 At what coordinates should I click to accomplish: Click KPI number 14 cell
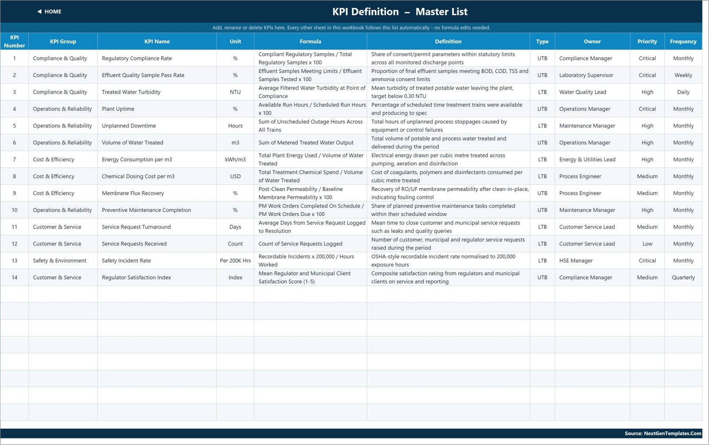click(x=14, y=277)
